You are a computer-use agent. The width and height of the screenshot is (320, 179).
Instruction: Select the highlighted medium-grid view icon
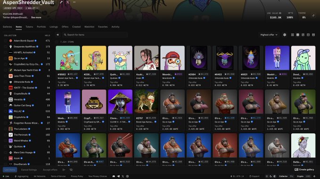click(298, 35)
